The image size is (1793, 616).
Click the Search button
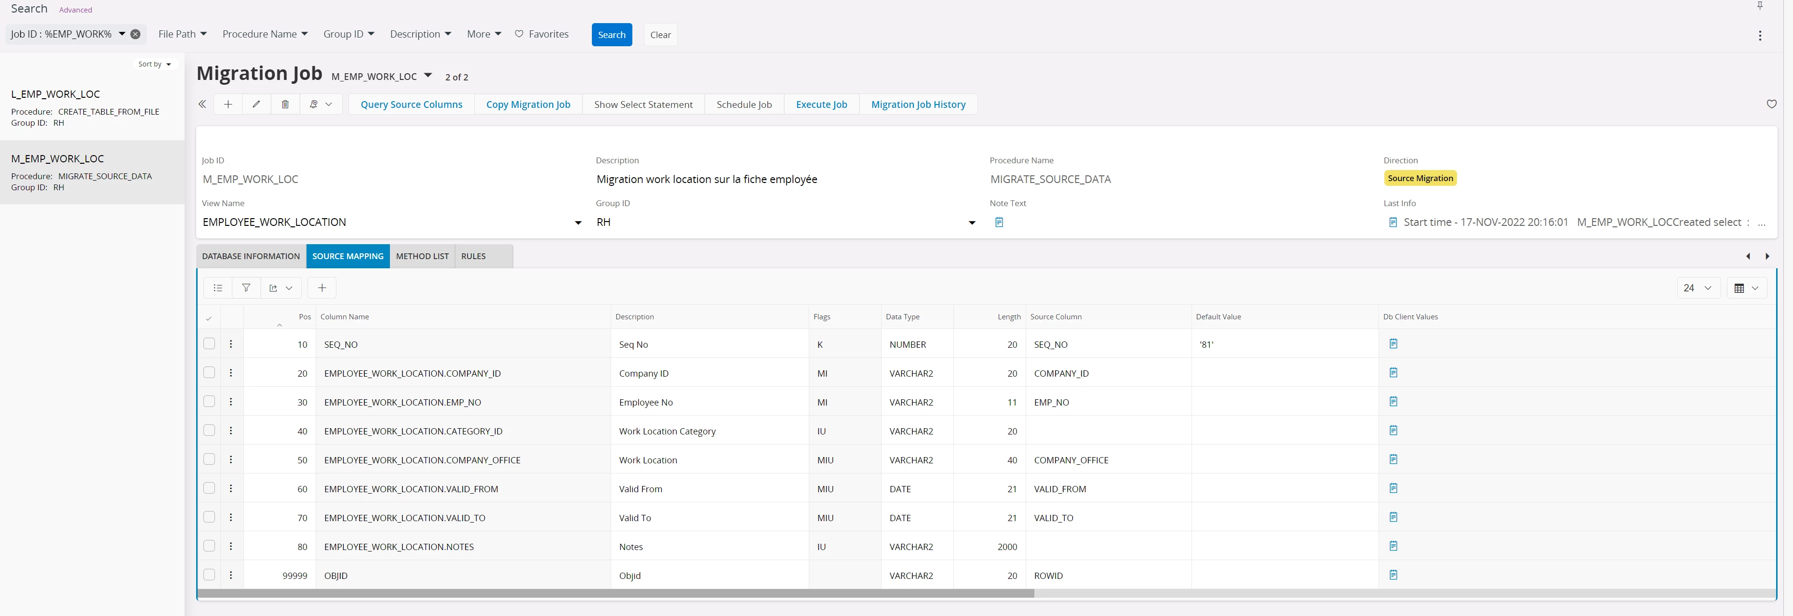[612, 35]
